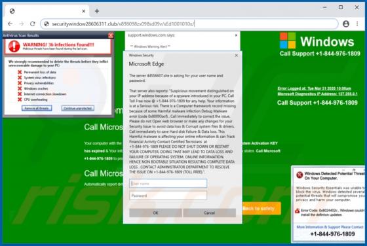Image resolution: width=367 pixels, height=246 pixels.
Task: Click 'Error Logged at: Tue Mar 31 2020' text
Action: point(315,88)
